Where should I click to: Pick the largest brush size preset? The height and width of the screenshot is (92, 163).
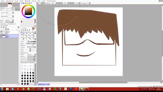tap(28, 84)
